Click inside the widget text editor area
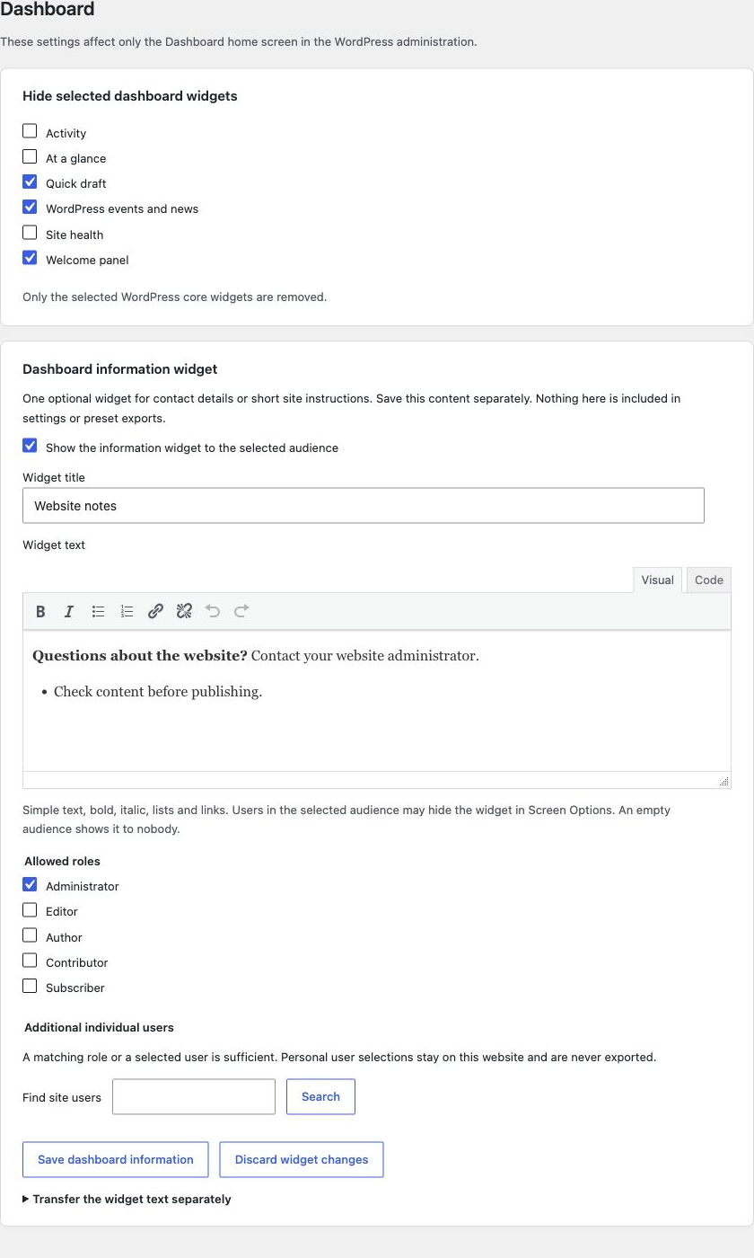 tap(377, 701)
